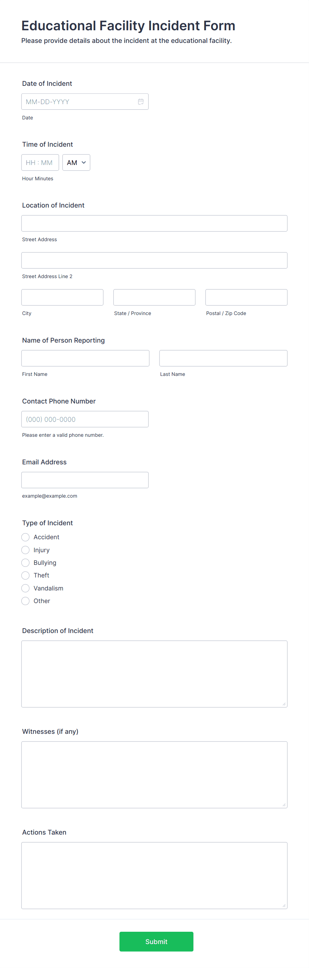Click the Email Address input
This screenshot has width=309, height=968.
pos(85,480)
